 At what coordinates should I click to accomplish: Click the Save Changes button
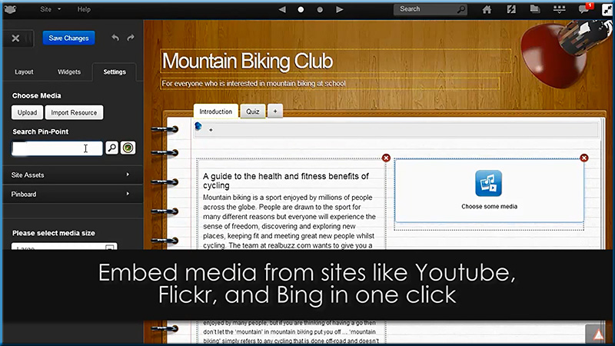click(x=68, y=38)
